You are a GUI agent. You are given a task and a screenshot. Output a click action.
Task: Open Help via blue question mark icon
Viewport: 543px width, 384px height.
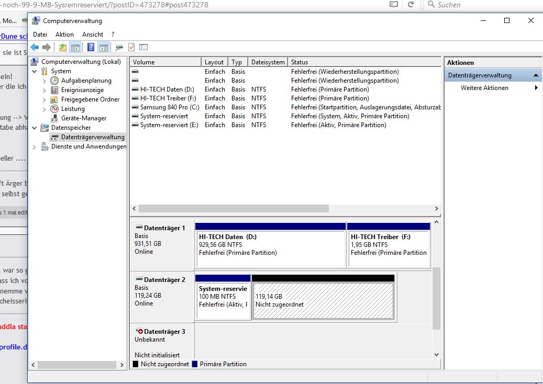91,48
